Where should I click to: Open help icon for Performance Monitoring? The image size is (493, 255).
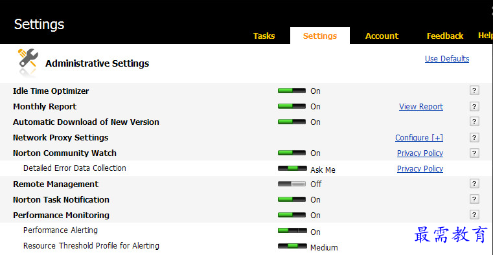(x=474, y=215)
